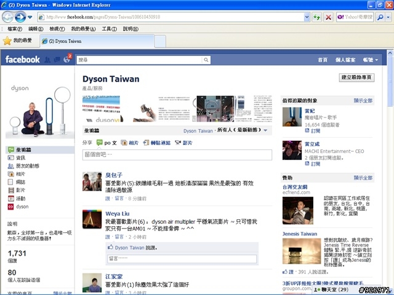Open a new blank tab button
This screenshot has width=394, height=295.
160,41
